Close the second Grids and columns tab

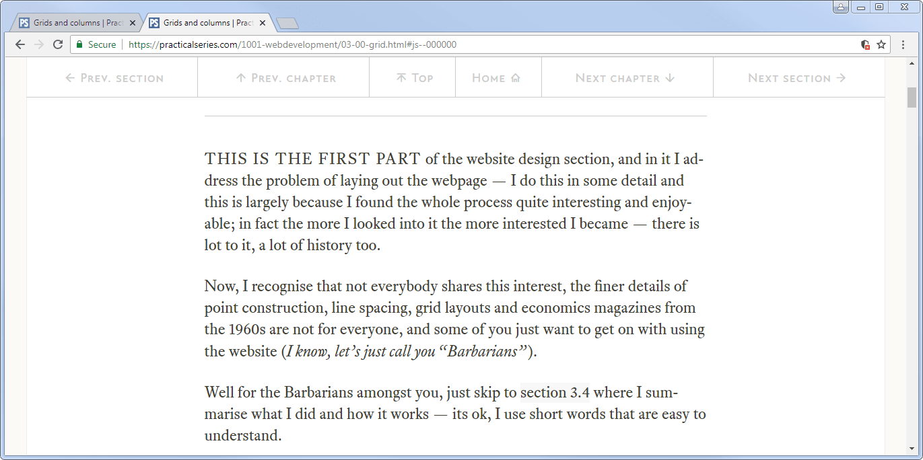(263, 23)
